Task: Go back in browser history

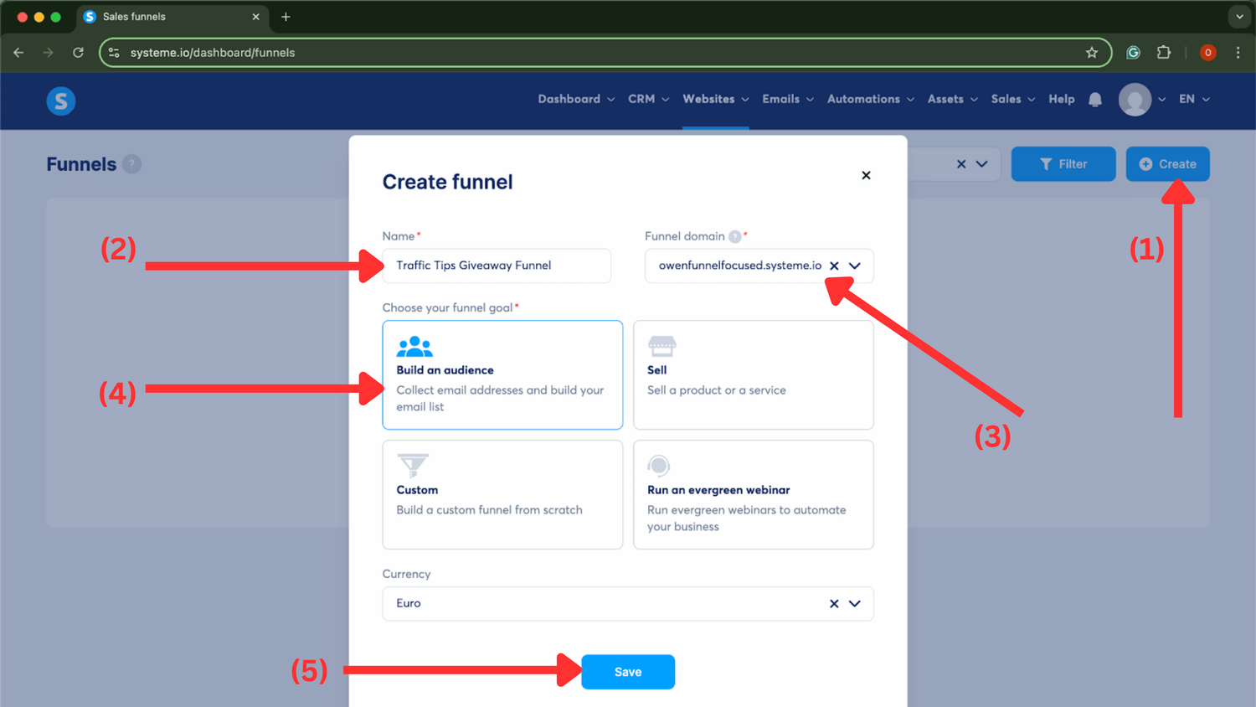Action: coord(18,52)
